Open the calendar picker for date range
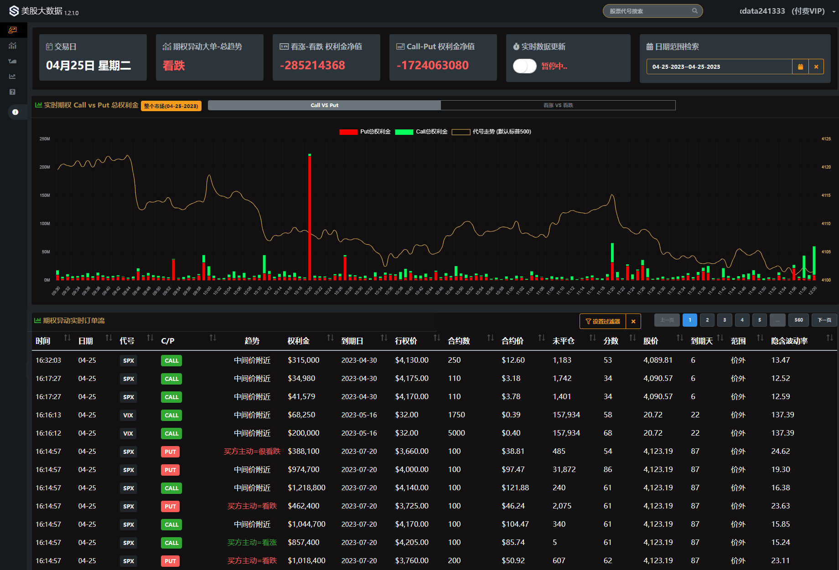Screen dimensions: 839x570 pos(800,67)
